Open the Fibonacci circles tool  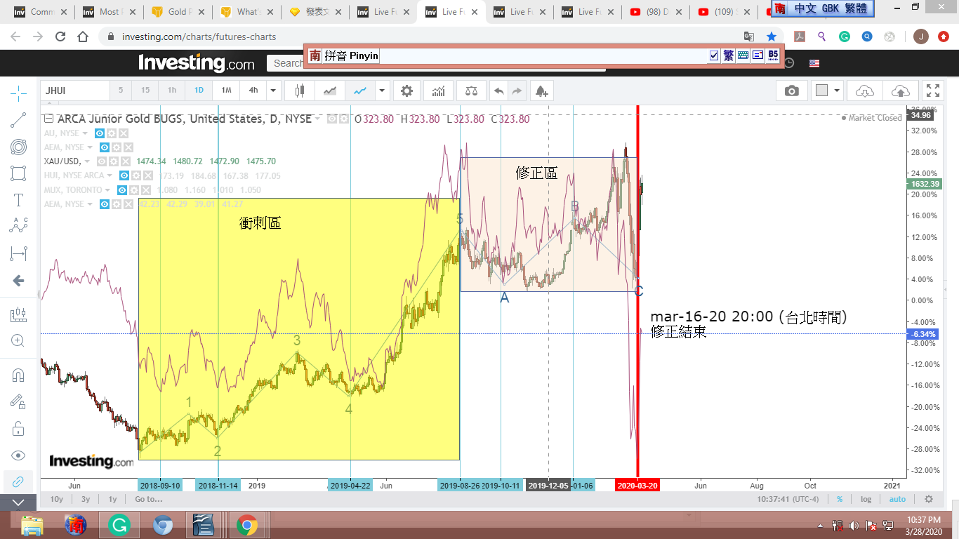[x=18, y=147]
